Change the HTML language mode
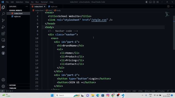Image resolution: width=175 pixels, height=98 pixels. click(140, 91)
